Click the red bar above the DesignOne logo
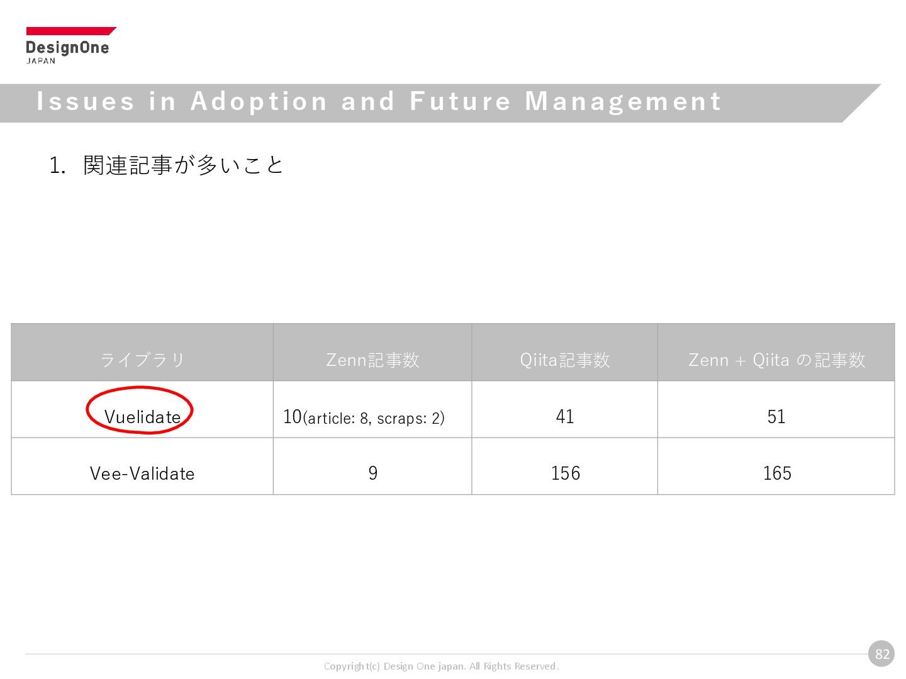The image size is (906, 679). coord(69,31)
